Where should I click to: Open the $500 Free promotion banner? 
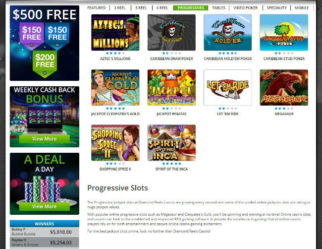(x=45, y=43)
